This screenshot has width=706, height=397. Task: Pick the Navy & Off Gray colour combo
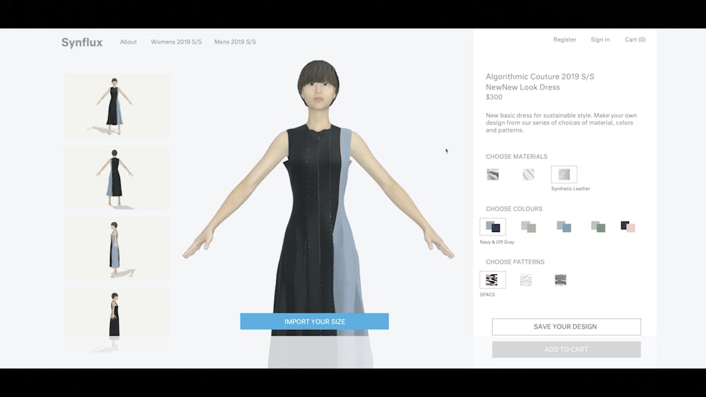(x=493, y=226)
